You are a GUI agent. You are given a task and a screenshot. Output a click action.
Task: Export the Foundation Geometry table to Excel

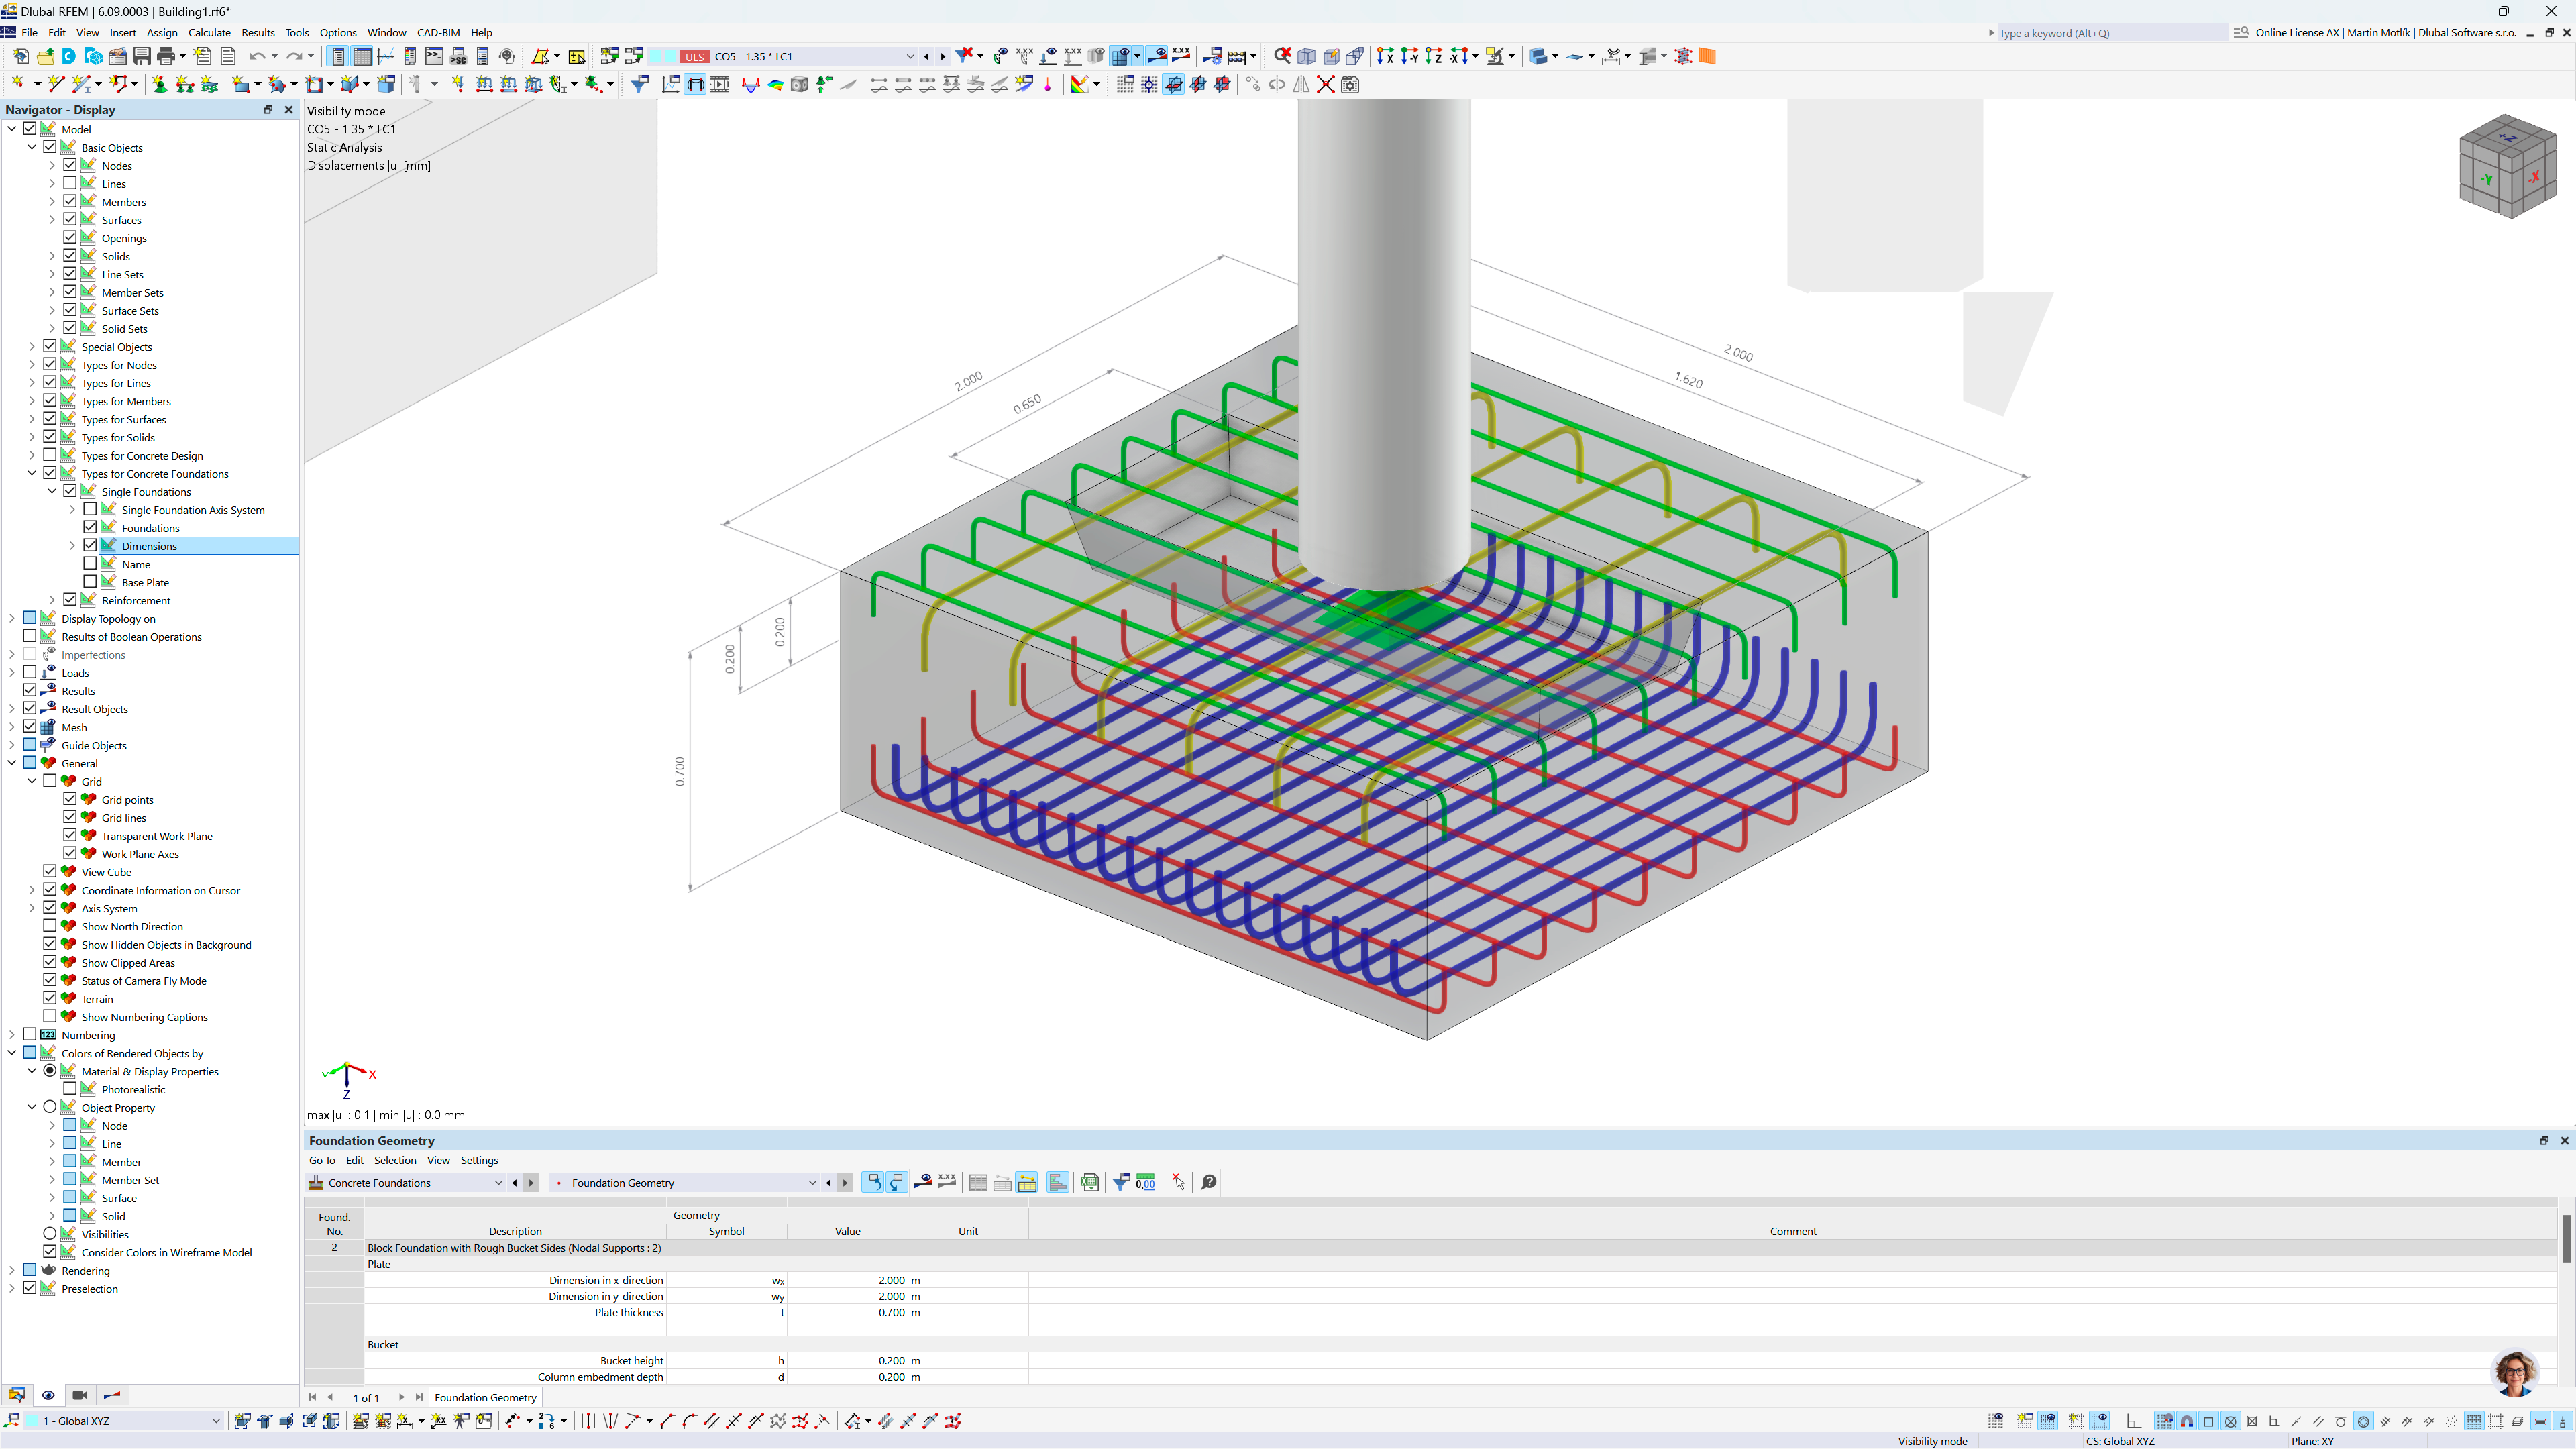coord(1090,1182)
